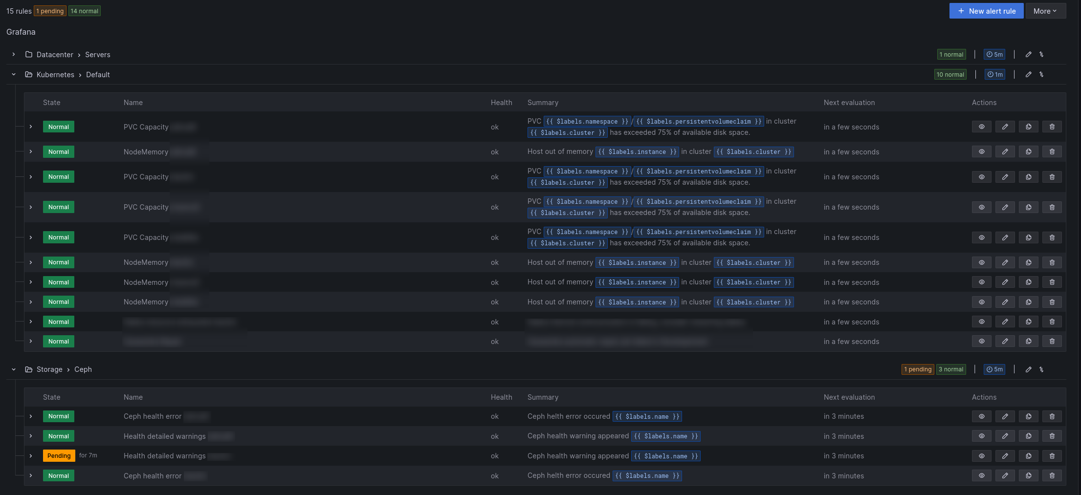
Task: Click the 1 pending state badge at top
Action: coord(50,10)
